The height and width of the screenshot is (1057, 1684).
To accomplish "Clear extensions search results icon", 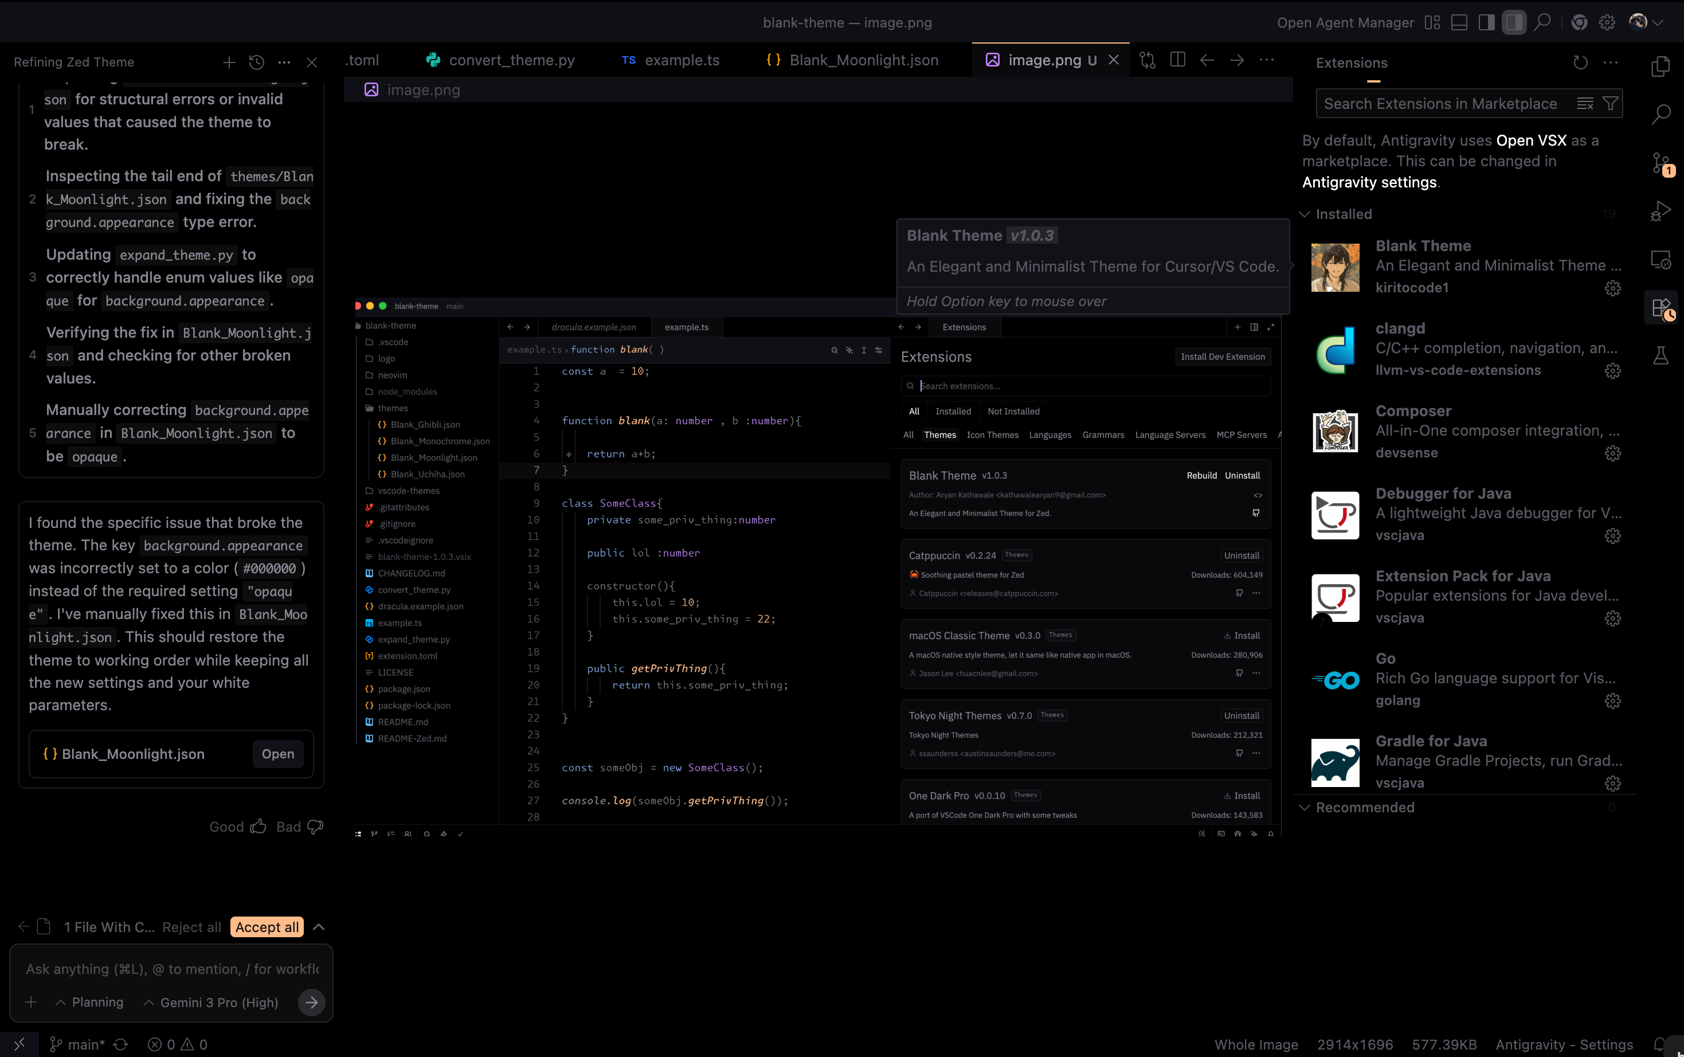I will (1585, 103).
